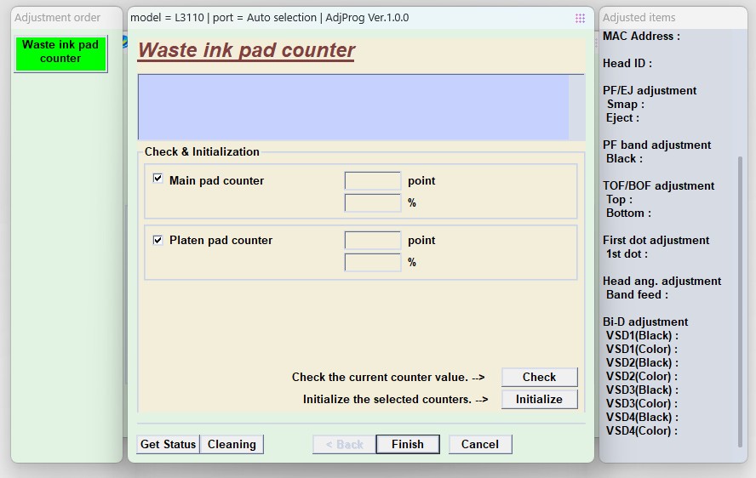Click the Platen pad counter point field

point(373,240)
